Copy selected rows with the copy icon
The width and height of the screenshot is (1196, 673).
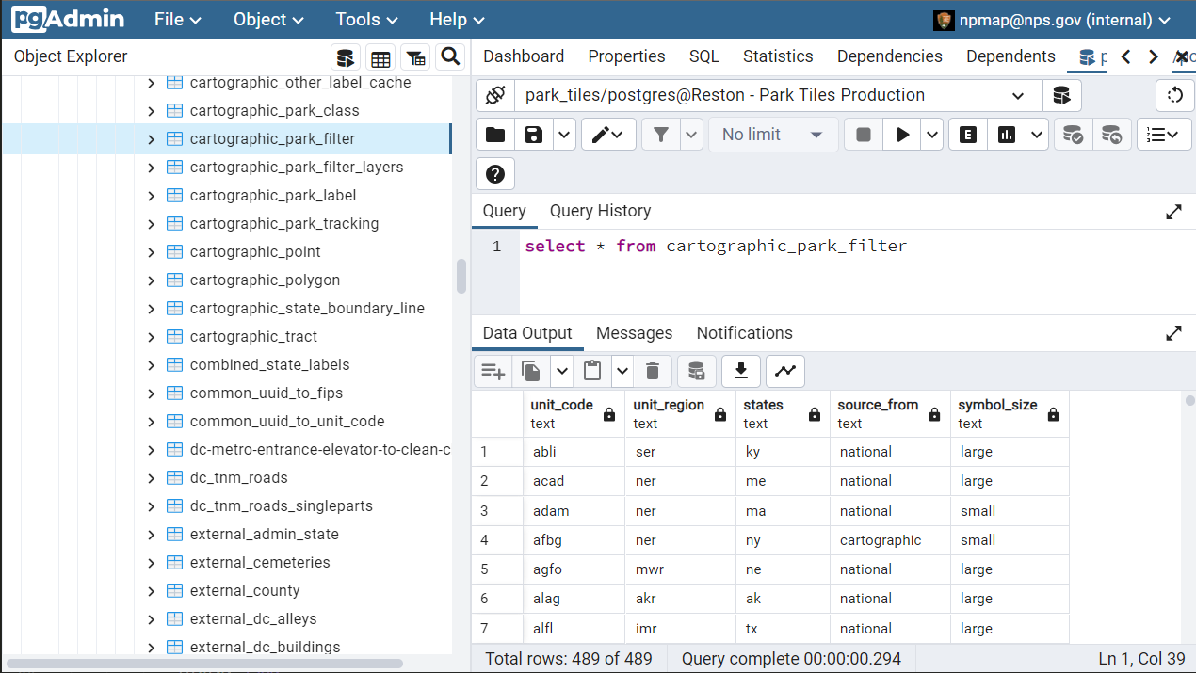click(531, 371)
